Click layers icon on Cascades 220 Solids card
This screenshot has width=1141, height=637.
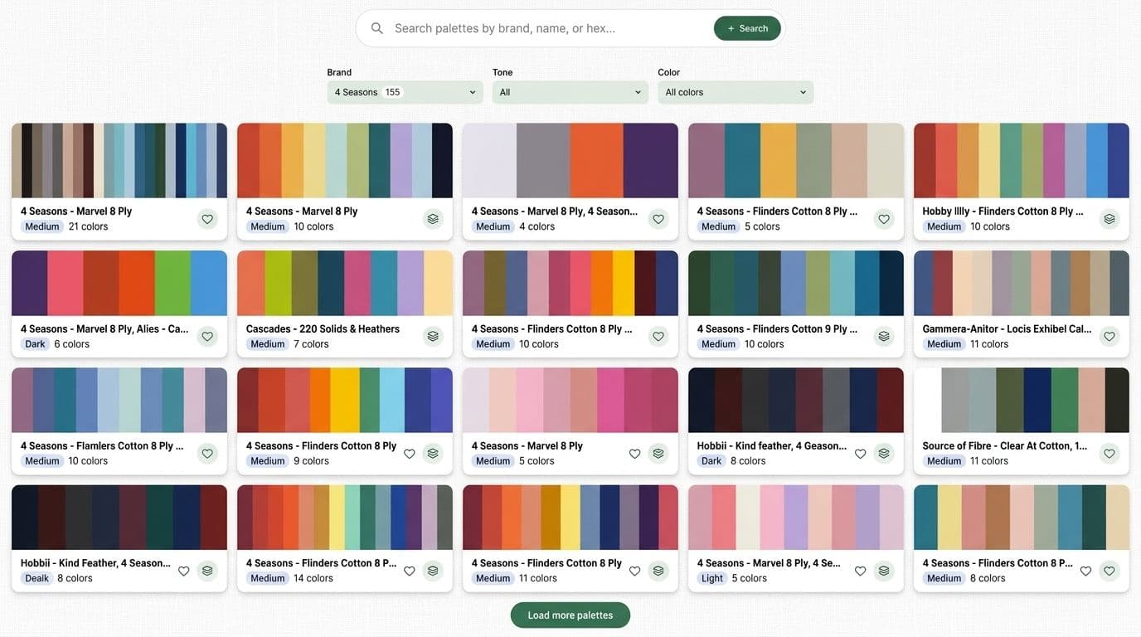(x=433, y=336)
